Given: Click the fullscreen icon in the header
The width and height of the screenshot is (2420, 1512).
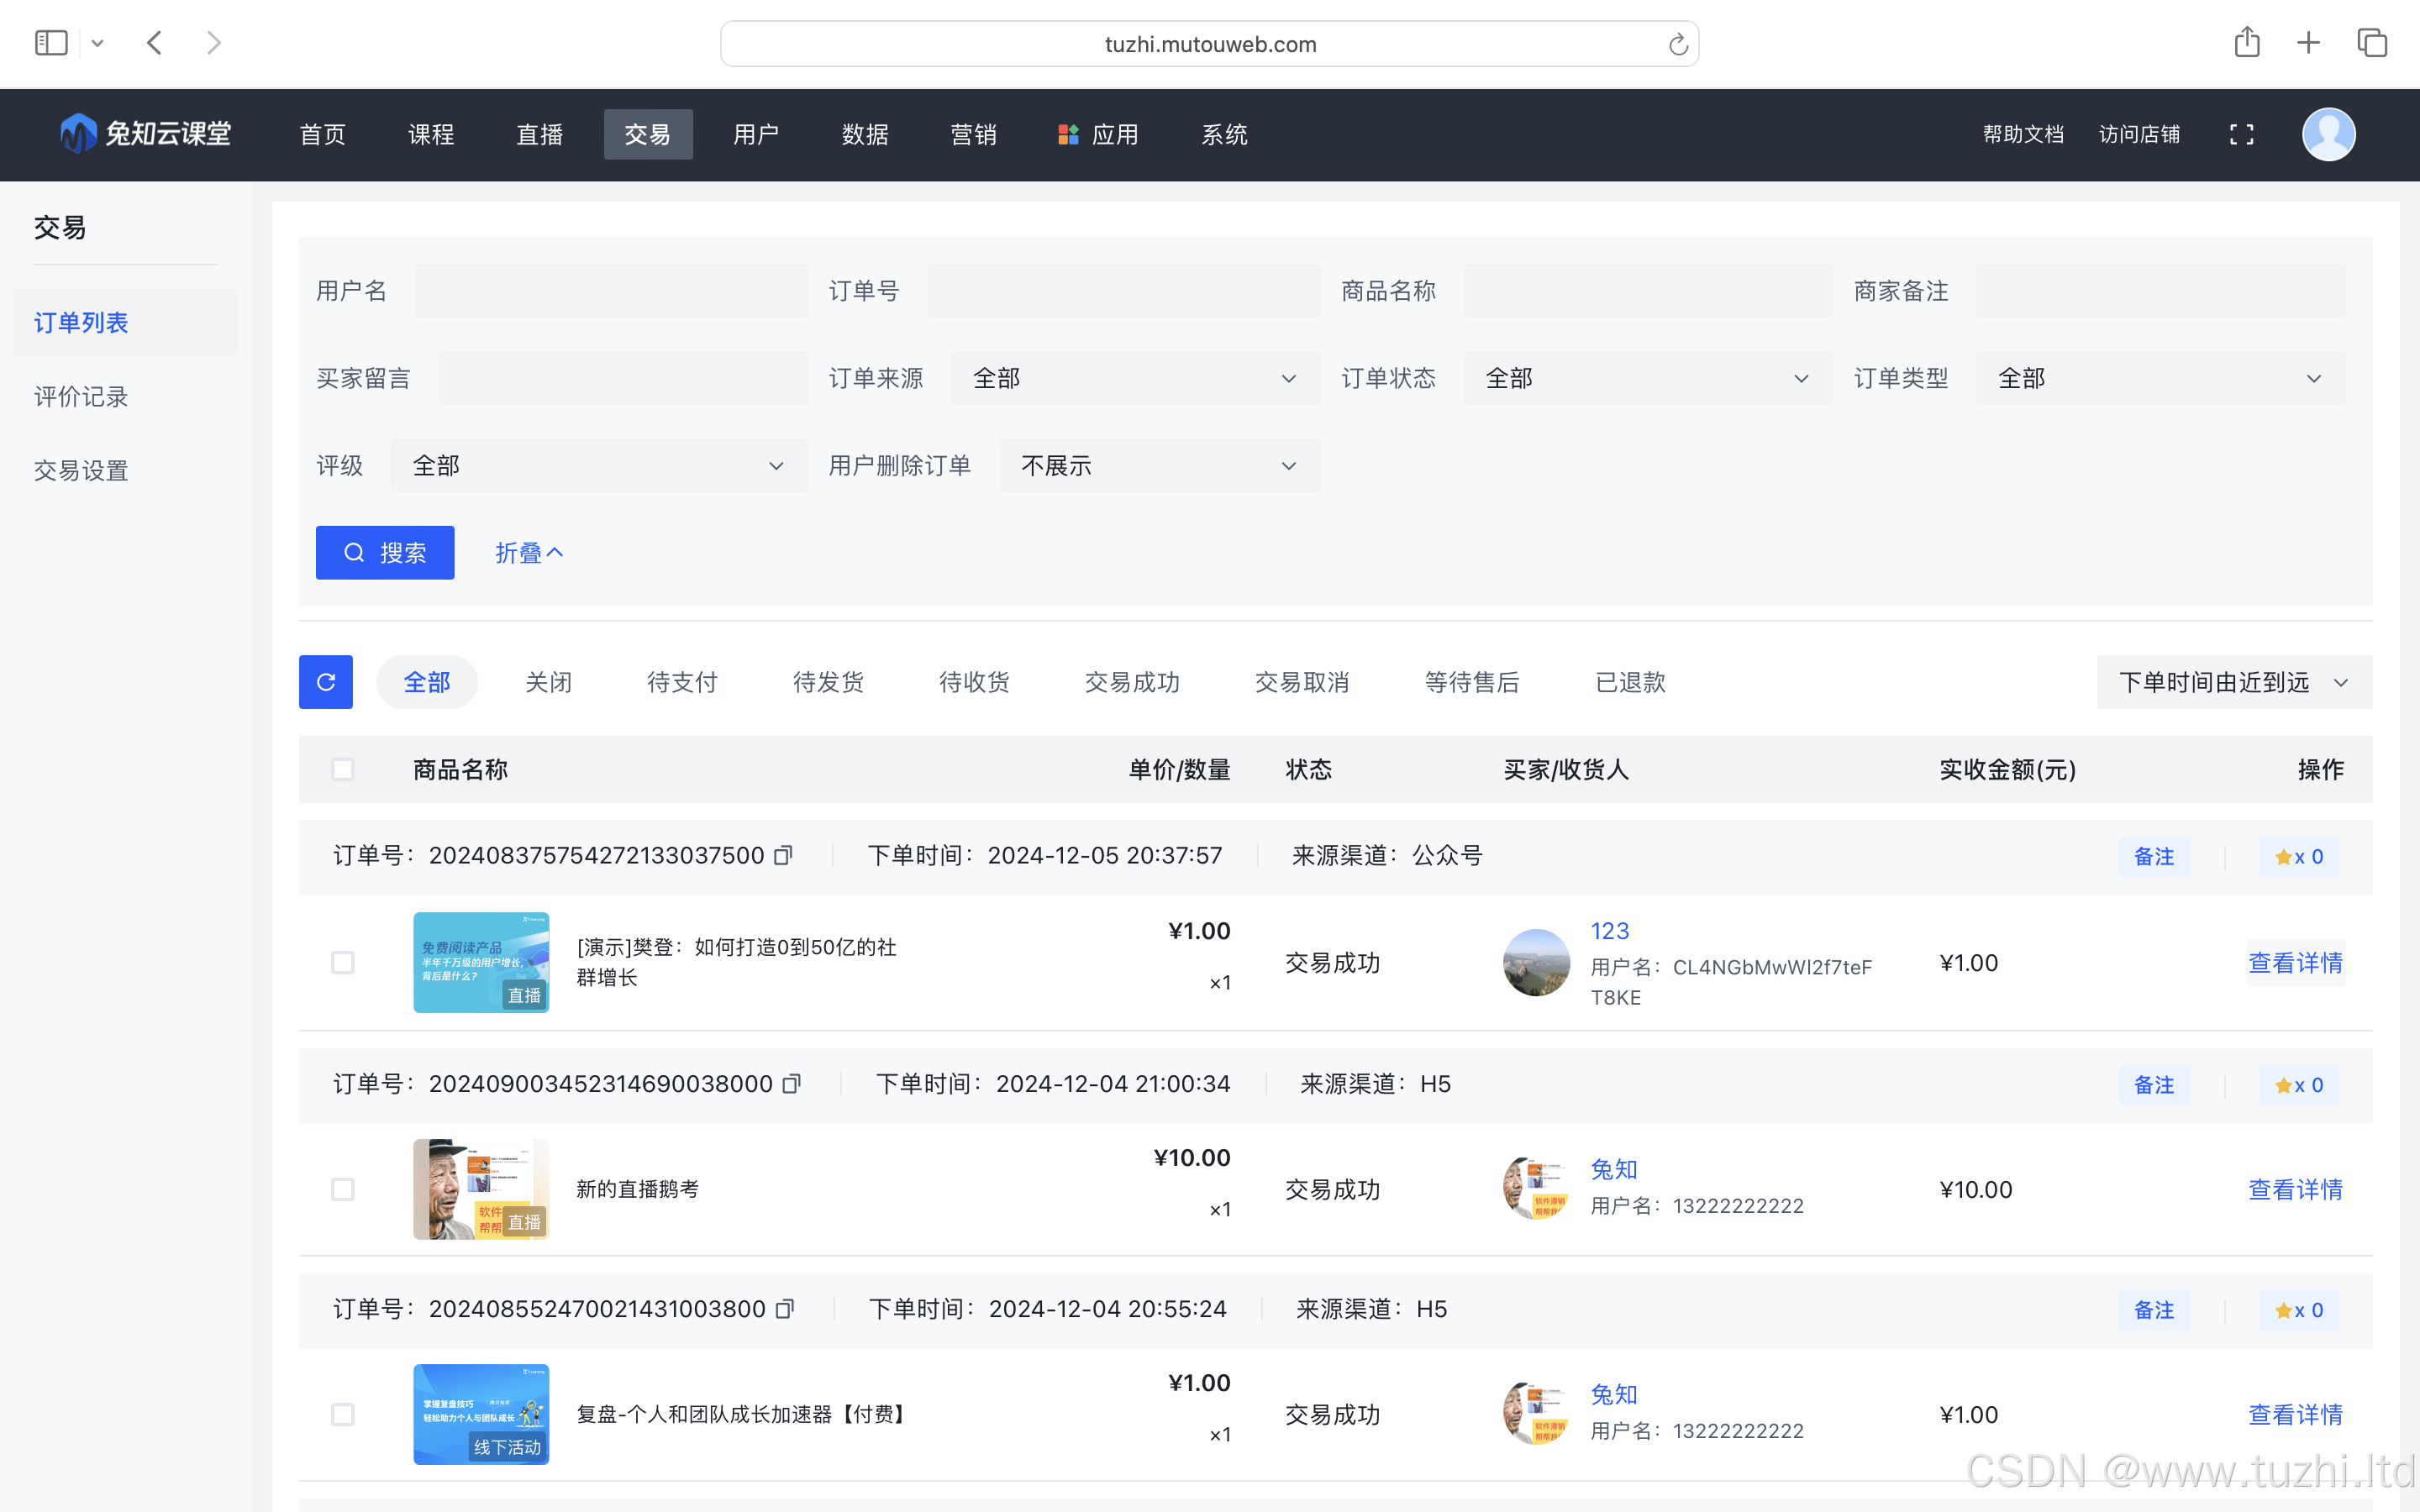Looking at the screenshot, I should (2241, 134).
